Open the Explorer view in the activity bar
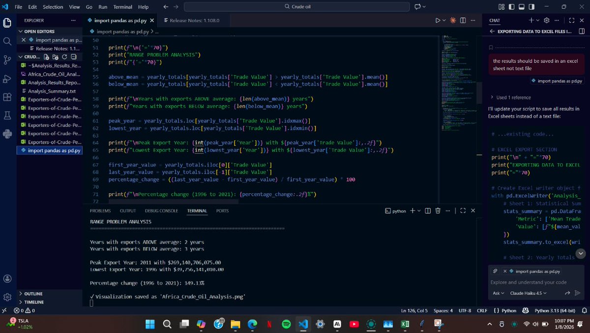The image size is (590, 333). point(7,23)
